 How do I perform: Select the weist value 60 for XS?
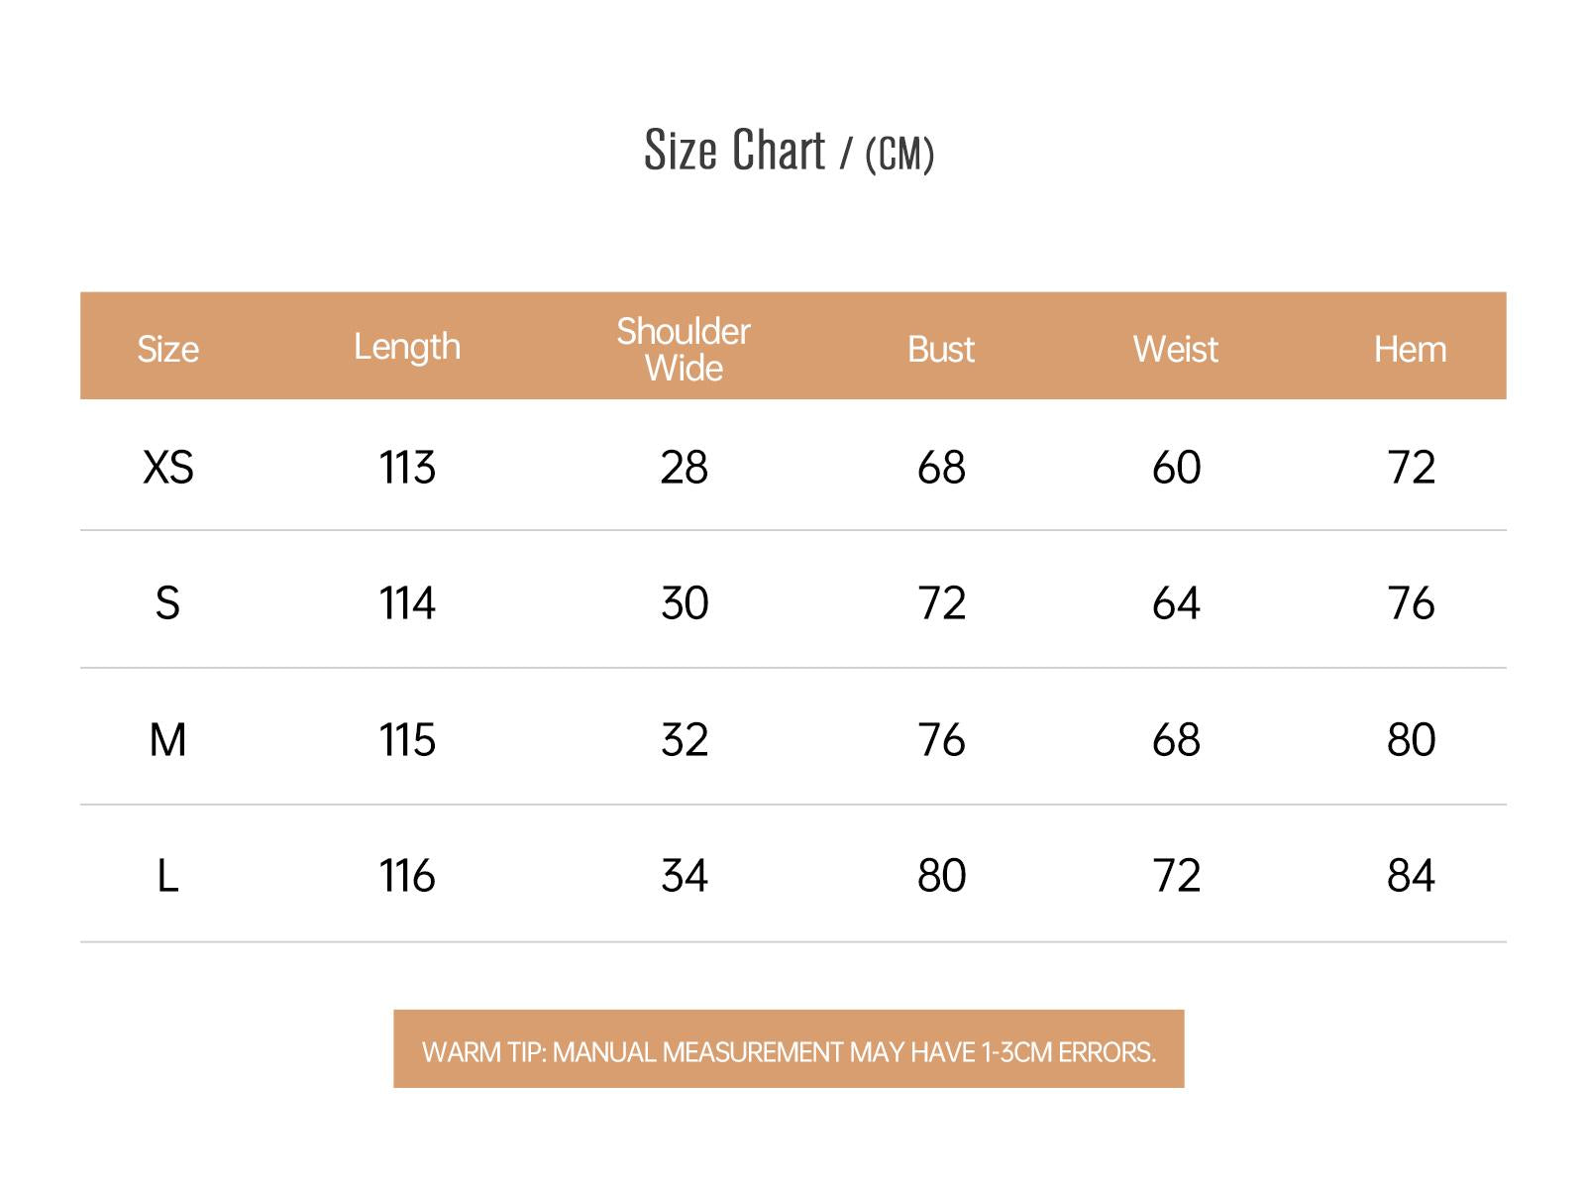coord(1177,468)
